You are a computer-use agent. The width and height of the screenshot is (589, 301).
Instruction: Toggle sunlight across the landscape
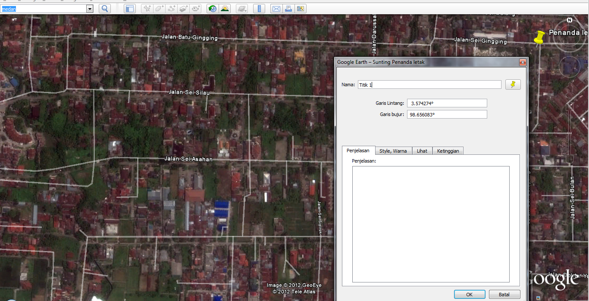pos(225,9)
